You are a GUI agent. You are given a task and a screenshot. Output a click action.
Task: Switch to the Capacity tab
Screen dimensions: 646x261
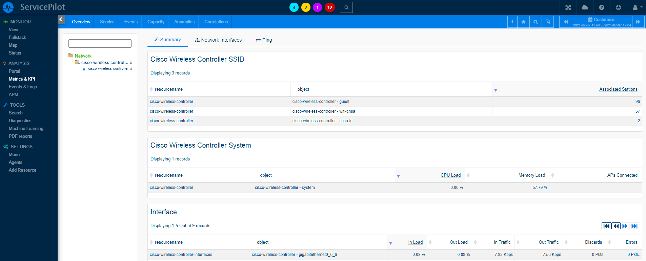tap(156, 22)
